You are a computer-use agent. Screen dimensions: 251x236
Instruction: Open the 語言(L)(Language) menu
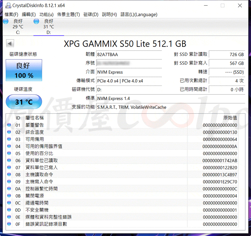[x=139, y=14]
